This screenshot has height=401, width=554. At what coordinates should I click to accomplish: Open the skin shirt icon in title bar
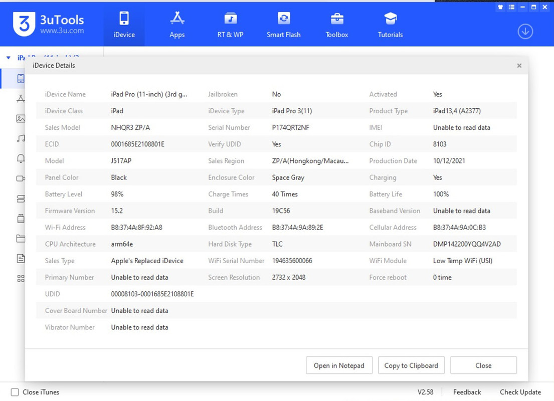click(x=500, y=7)
